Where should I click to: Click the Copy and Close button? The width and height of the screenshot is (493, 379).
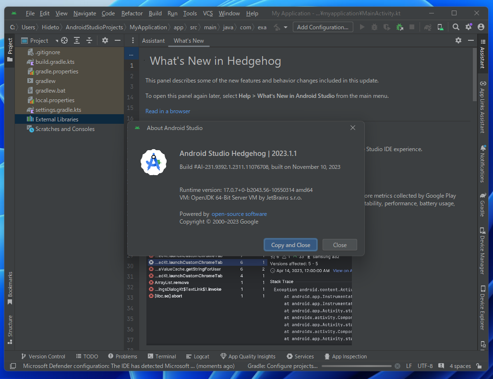(290, 245)
